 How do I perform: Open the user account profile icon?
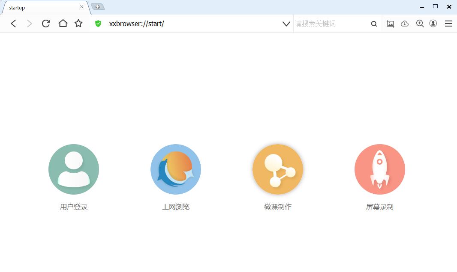433,24
